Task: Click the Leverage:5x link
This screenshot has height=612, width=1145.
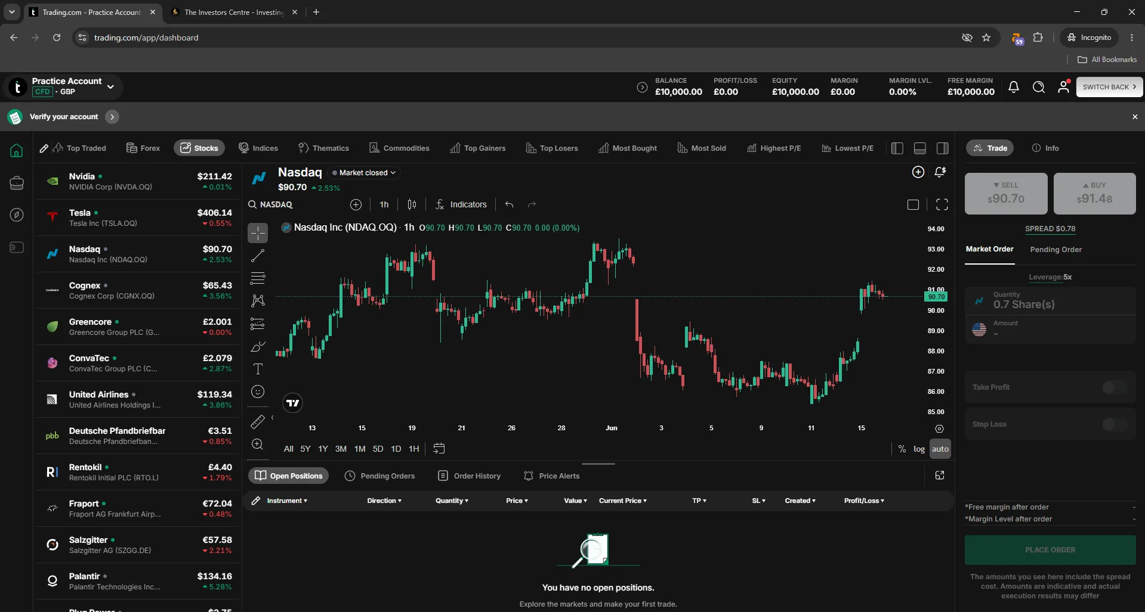Action: (1050, 277)
